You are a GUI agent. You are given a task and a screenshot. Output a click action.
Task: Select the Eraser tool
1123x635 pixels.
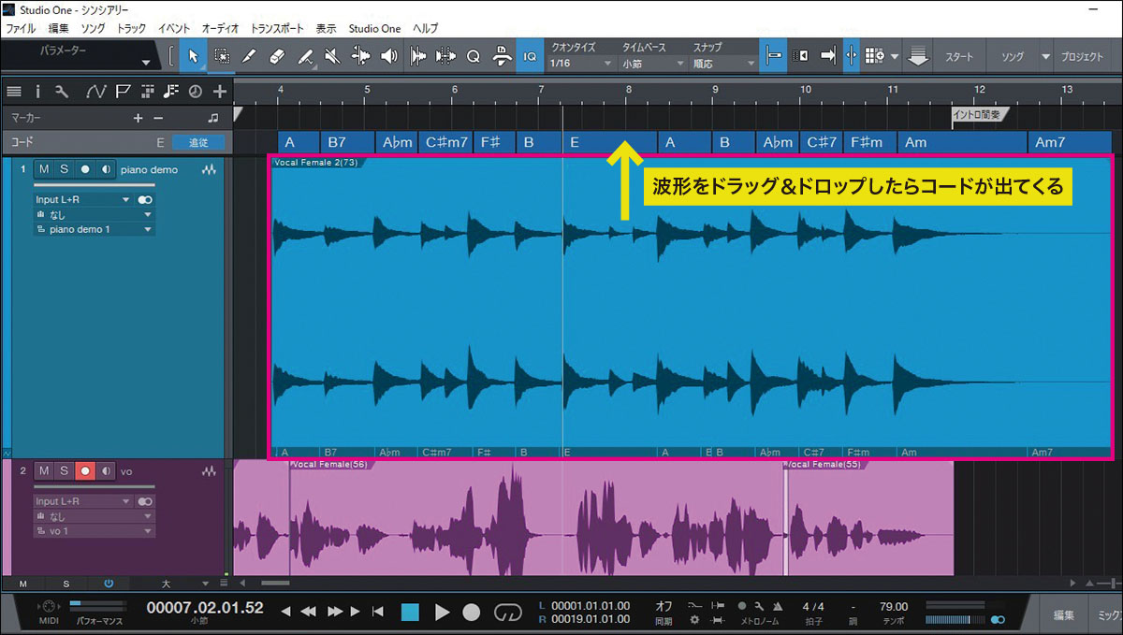[275, 56]
